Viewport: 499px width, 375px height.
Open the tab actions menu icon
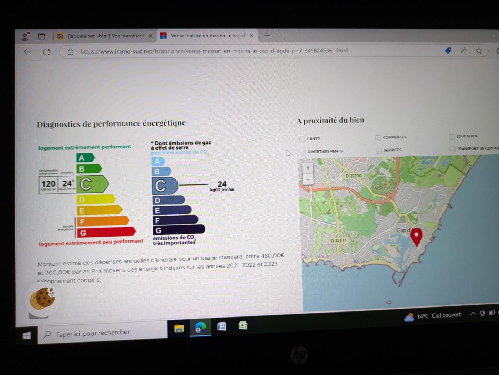point(42,36)
